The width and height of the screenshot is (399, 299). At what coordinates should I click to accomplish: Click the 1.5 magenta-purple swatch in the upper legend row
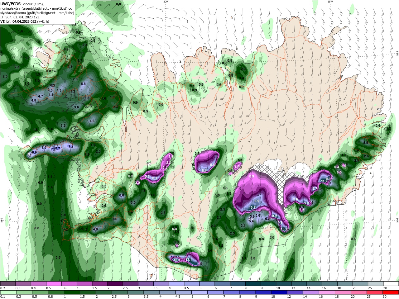coord(100,284)
